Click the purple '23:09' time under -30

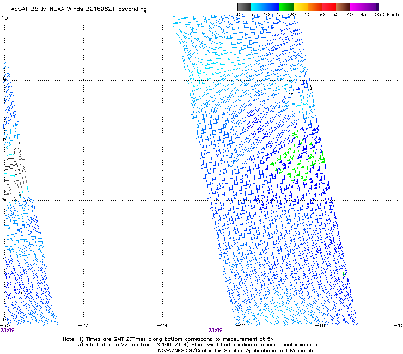tap(7, 331)
